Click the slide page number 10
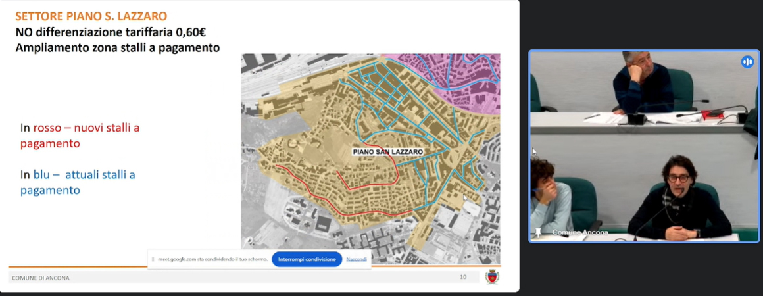Viewport: 763px width, 296px height. pos(463,278)
